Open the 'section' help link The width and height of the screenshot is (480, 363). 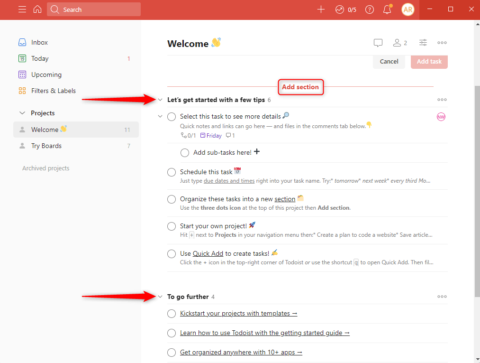285,199
